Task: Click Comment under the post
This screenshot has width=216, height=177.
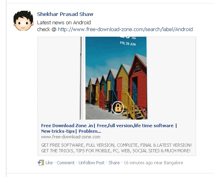Action: pos(66,163)
